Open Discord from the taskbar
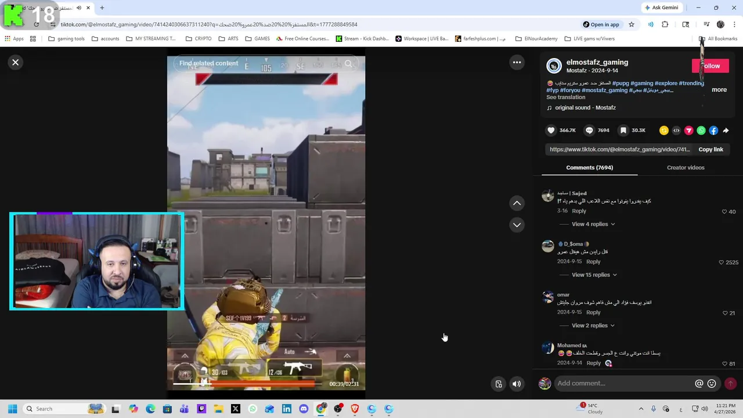Screen dimensions: 743x418 [304, 409]
